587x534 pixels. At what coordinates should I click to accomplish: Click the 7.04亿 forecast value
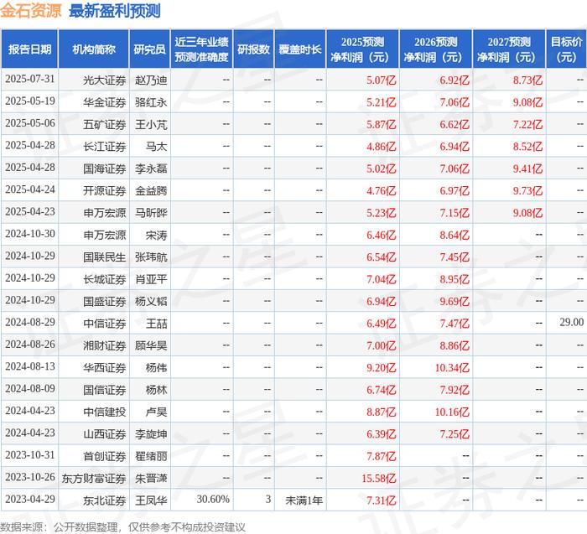pos(381,279)
